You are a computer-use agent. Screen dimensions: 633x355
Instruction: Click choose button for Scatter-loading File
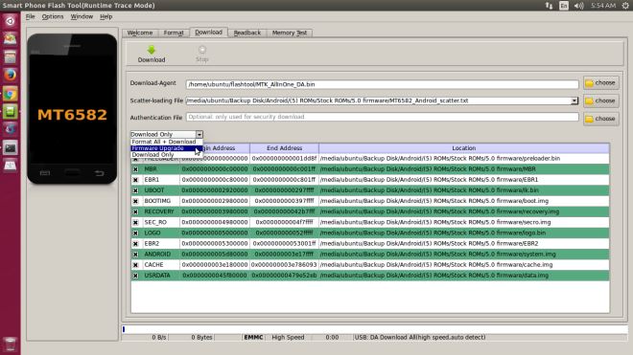coord(601,100)
